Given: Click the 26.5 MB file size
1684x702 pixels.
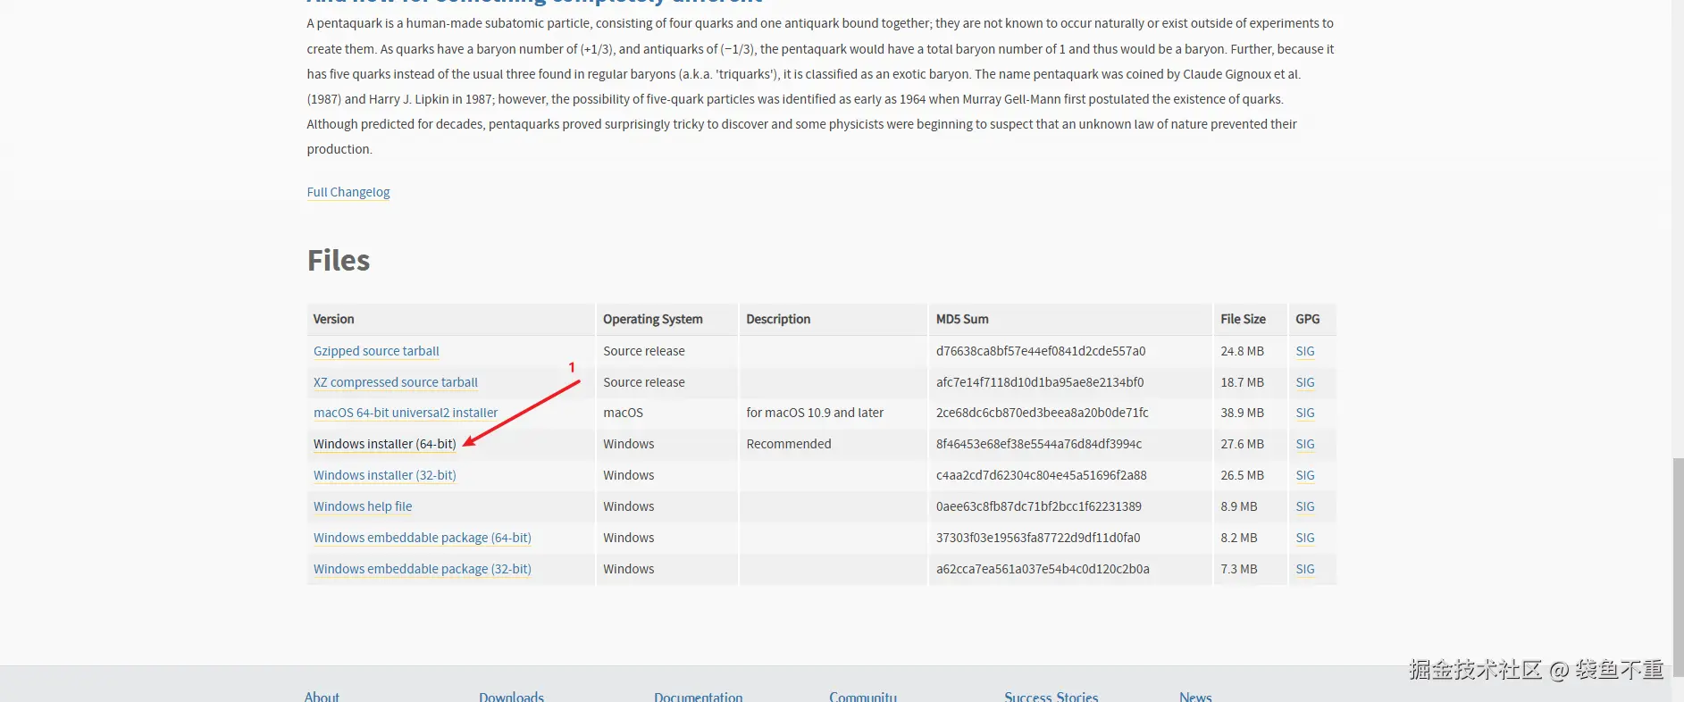Looking at the screenshot, I should point(1243,475).
